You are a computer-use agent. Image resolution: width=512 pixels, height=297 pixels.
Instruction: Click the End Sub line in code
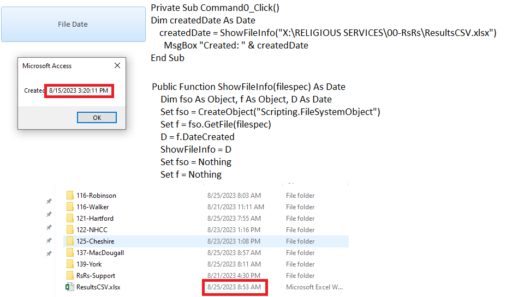point(168,58)
